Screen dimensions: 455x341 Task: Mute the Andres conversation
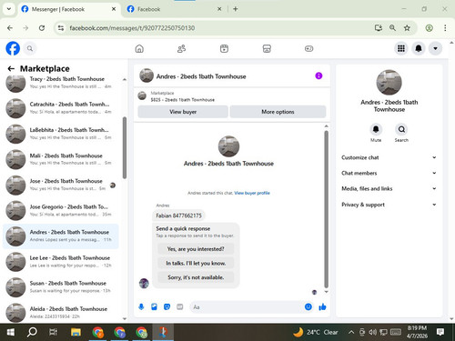point(376,129)
